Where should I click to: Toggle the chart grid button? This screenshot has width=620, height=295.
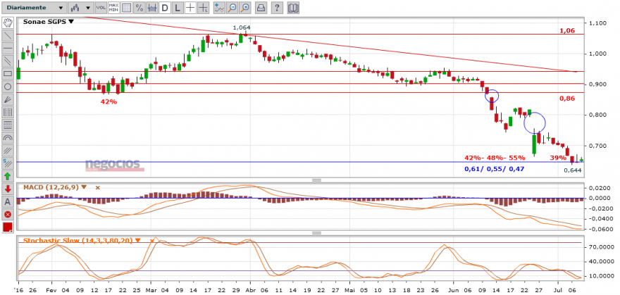click(x=126, y=7)
